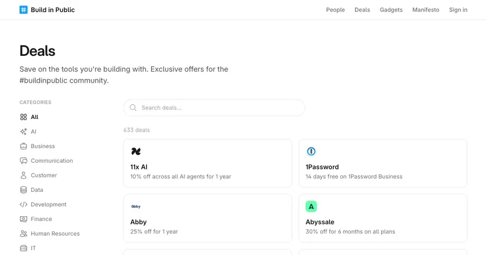
Task: Filter deals by AI category
Action: click(x=33, y=132)
